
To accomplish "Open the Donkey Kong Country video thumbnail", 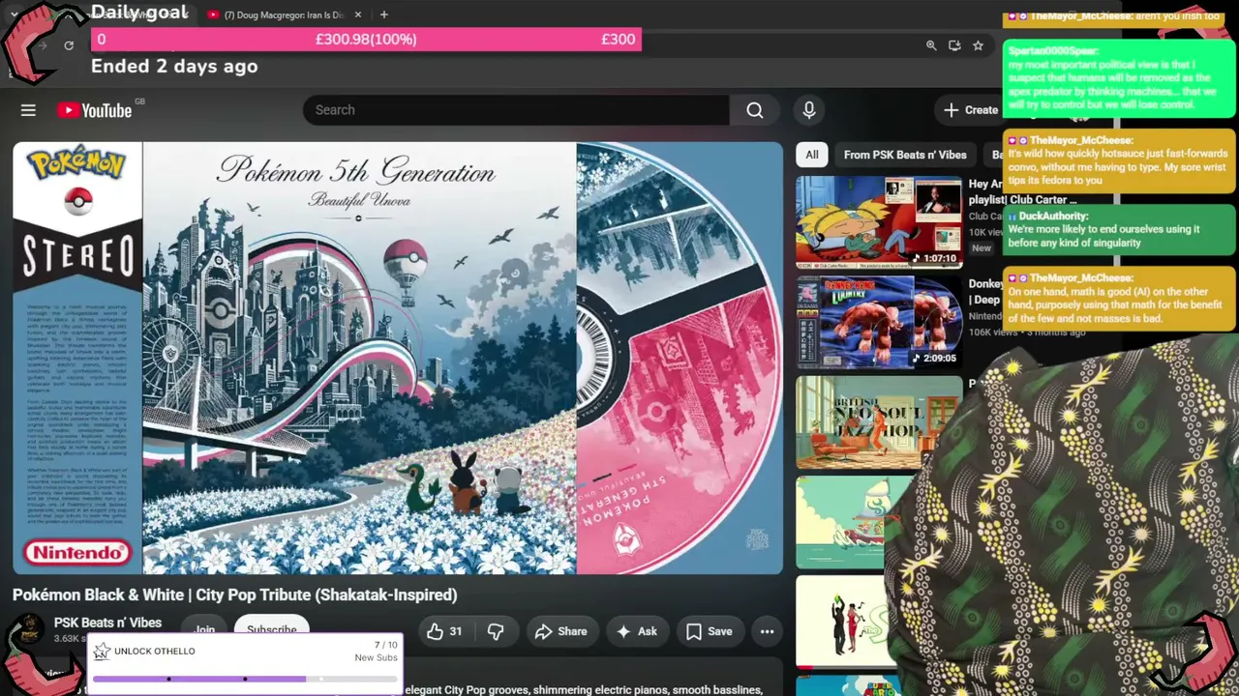I will 879,322.
